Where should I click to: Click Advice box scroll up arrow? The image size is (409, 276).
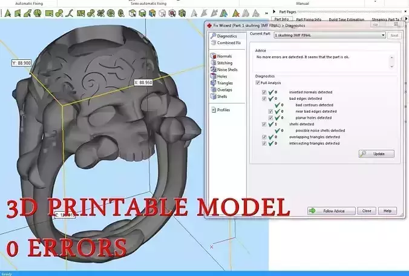pos(391,57)
